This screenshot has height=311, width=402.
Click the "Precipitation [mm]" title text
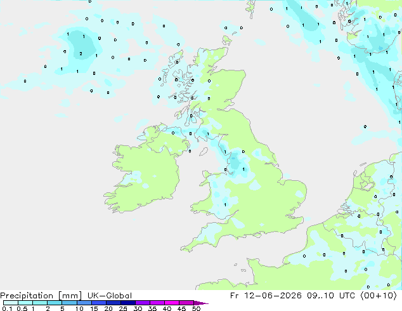pyautogui.click(x=41, y=296)
